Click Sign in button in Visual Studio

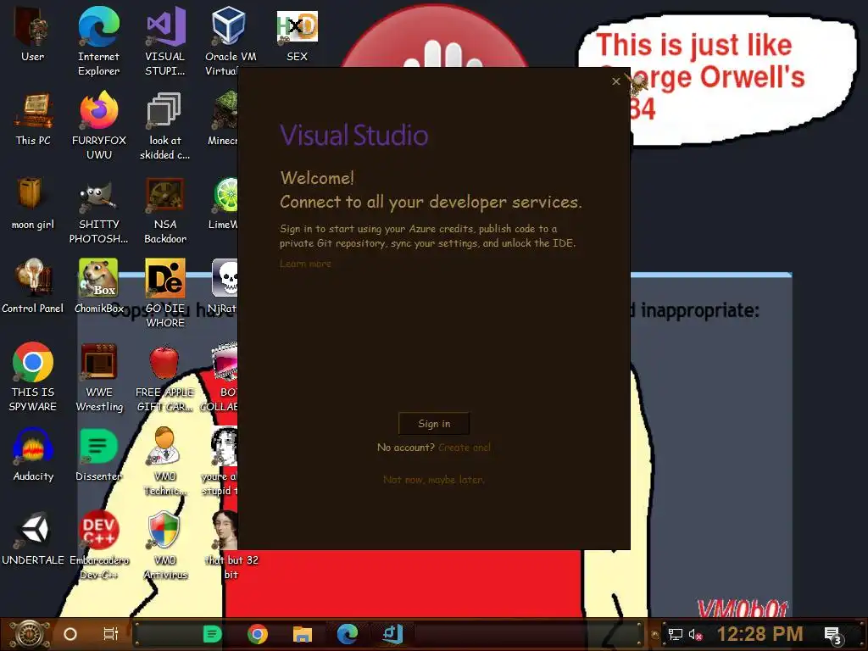(434, 424)
